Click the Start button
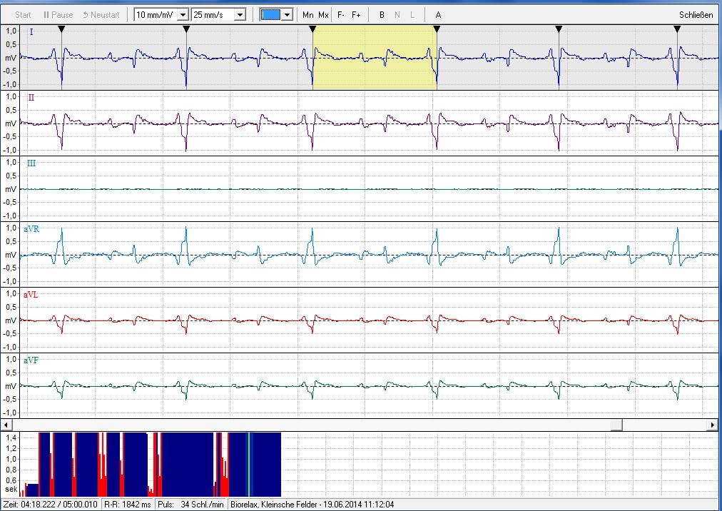 pos(23,15)
